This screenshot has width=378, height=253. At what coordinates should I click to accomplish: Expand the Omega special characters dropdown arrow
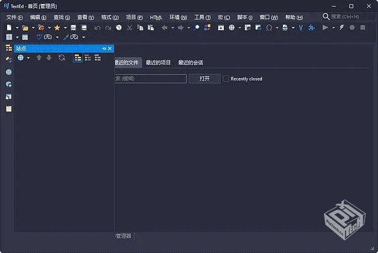tap(277, 28)
